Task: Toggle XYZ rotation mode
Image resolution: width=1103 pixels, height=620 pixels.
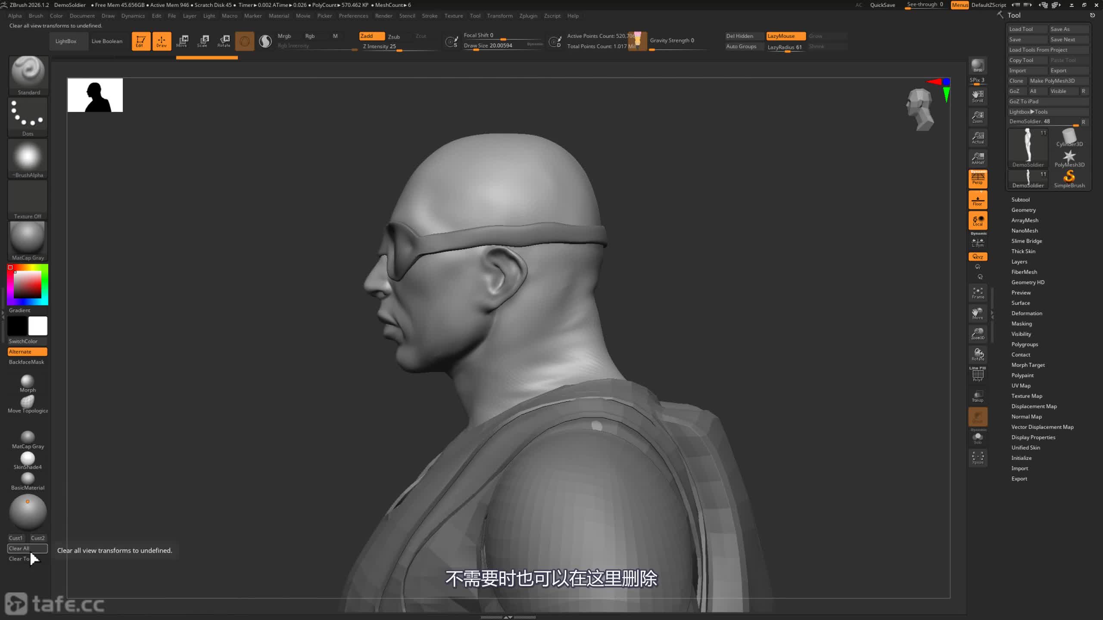Action: [x=978, y=257]
